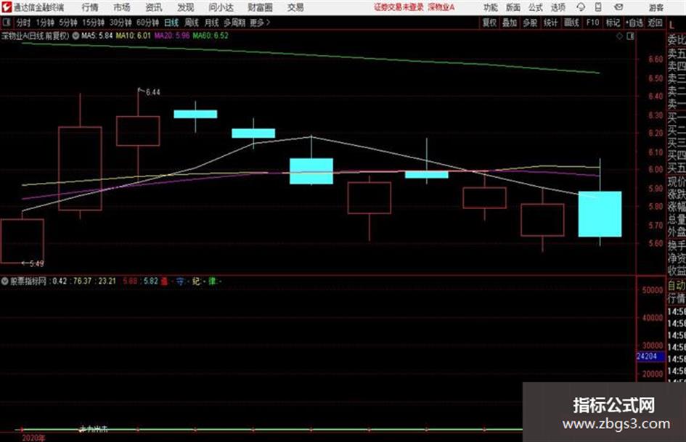Click the mobile phone icon
686x442 pixels.
click(x=598, y=7)
